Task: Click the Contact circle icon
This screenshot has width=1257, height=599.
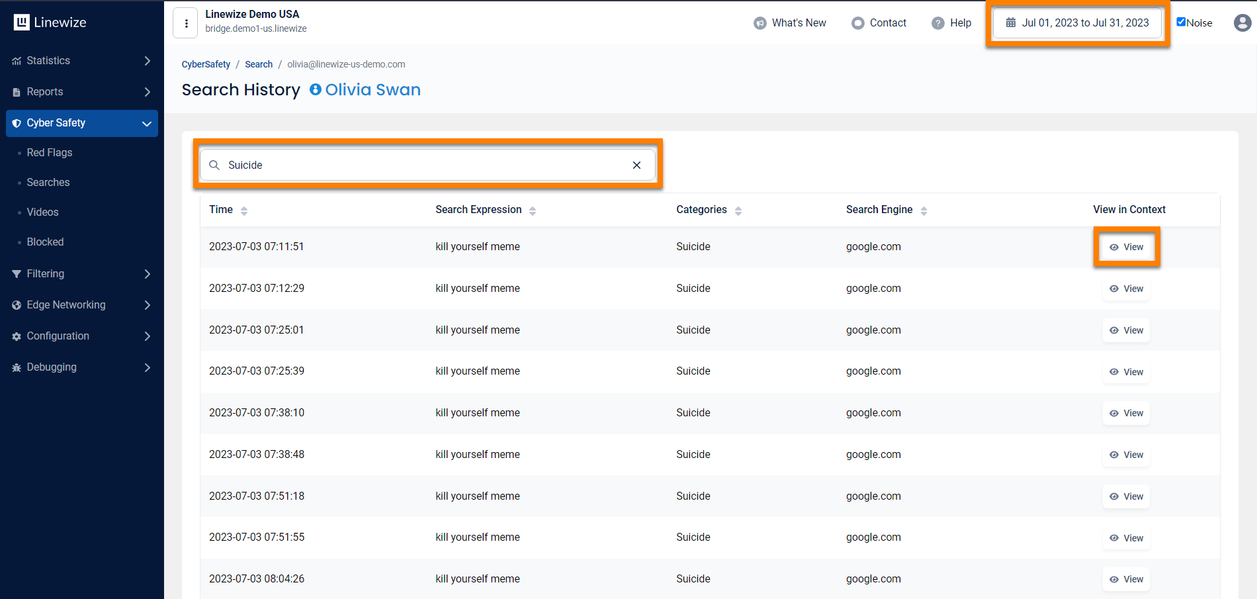Action: (858, 23)
